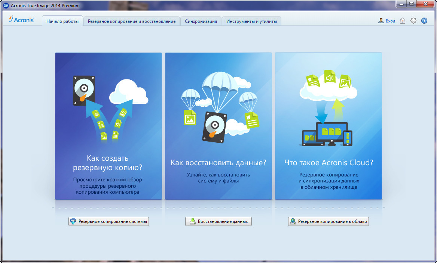Select the Инструменты и утилиты tab
Viewport: 437px width, 263px height.
point(251,21)
